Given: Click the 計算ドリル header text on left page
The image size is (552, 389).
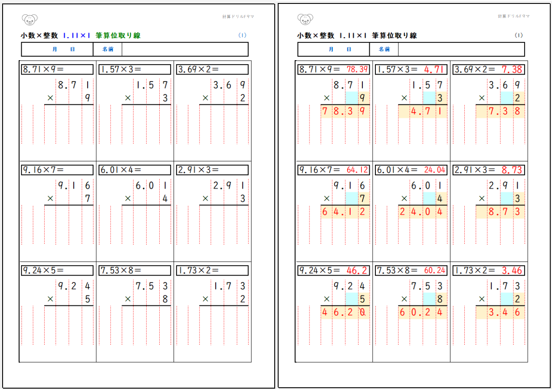Looking at the screenshot, I should point(238,16).
